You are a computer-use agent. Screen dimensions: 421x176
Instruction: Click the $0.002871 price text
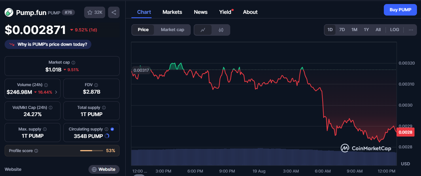35,30
